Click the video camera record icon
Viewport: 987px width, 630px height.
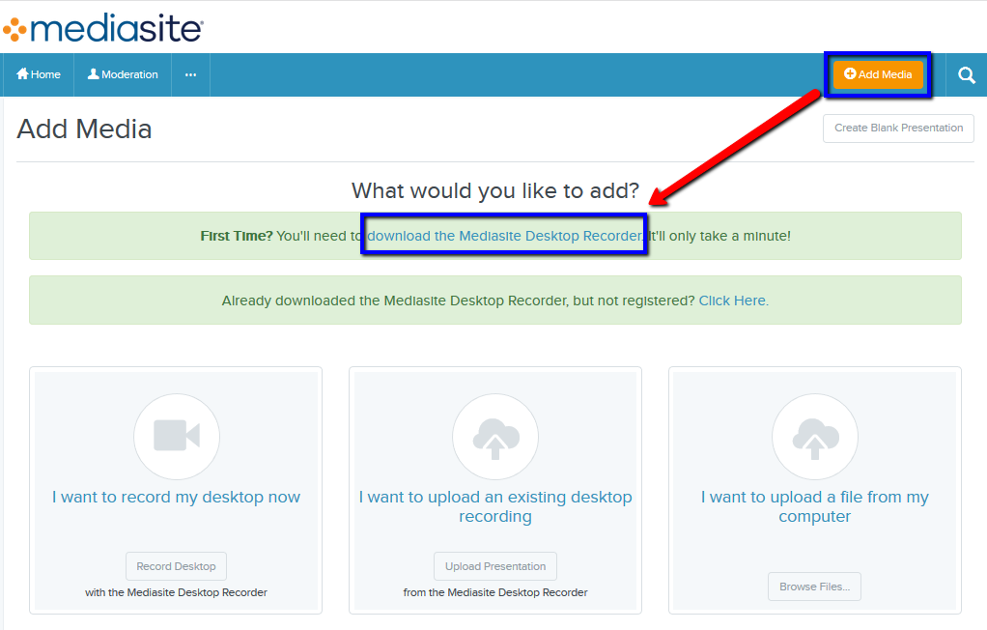[x=177, y=437]
